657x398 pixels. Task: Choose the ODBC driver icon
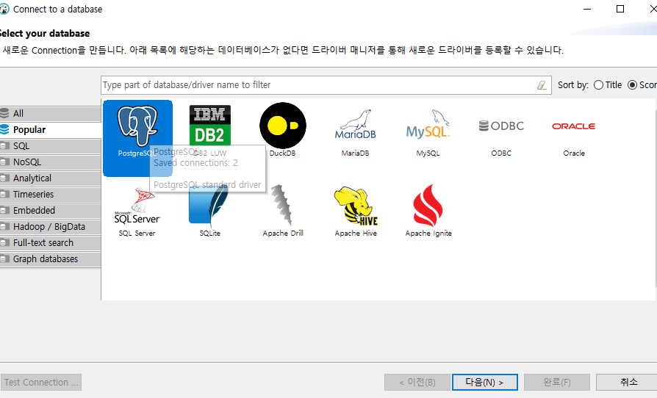(501, 126)
